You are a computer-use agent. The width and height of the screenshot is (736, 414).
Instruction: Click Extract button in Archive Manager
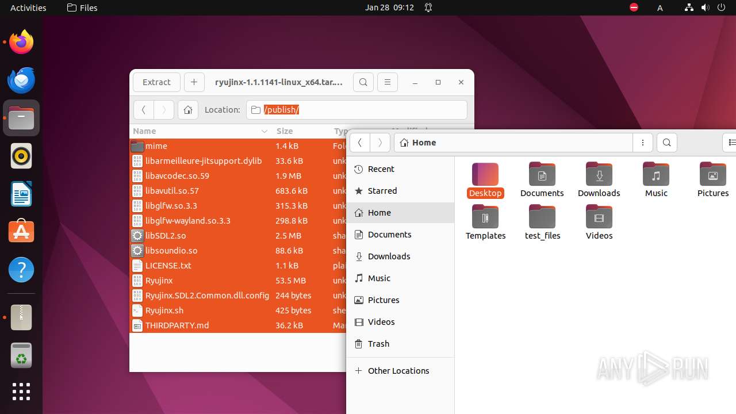tap(156, 82)
